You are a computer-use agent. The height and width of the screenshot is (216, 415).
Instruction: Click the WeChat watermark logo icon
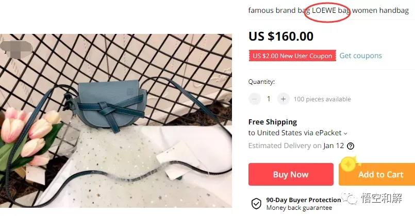pos(350,198)
